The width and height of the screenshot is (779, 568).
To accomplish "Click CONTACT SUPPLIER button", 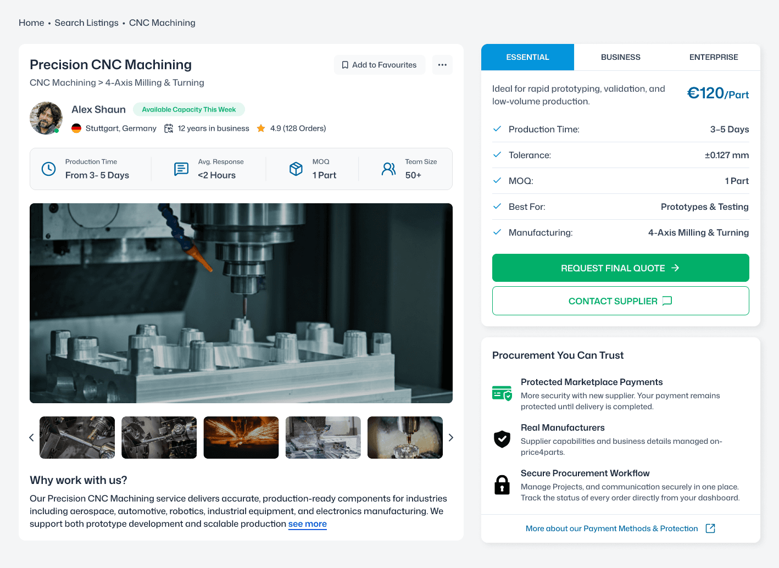I will (x=621, y=301).
